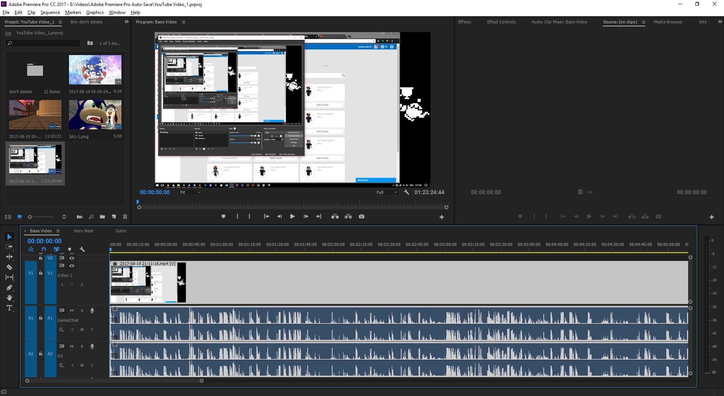Open Project panel menu
724x396 pixels.
coord(60,22)
